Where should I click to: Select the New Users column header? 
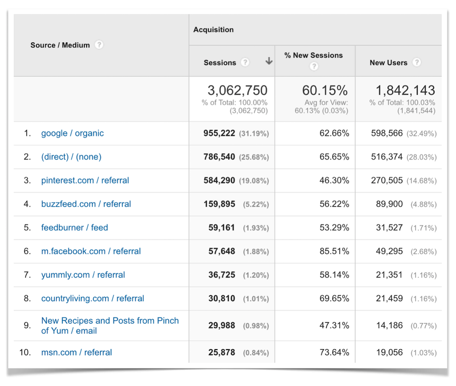[389, 63]
